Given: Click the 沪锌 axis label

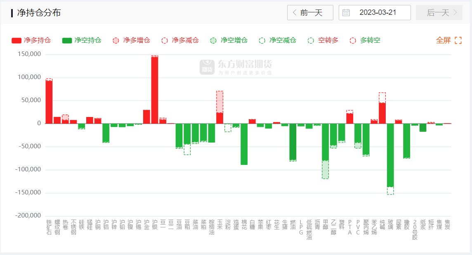Looking at the screenshot, I should point(114,225).
